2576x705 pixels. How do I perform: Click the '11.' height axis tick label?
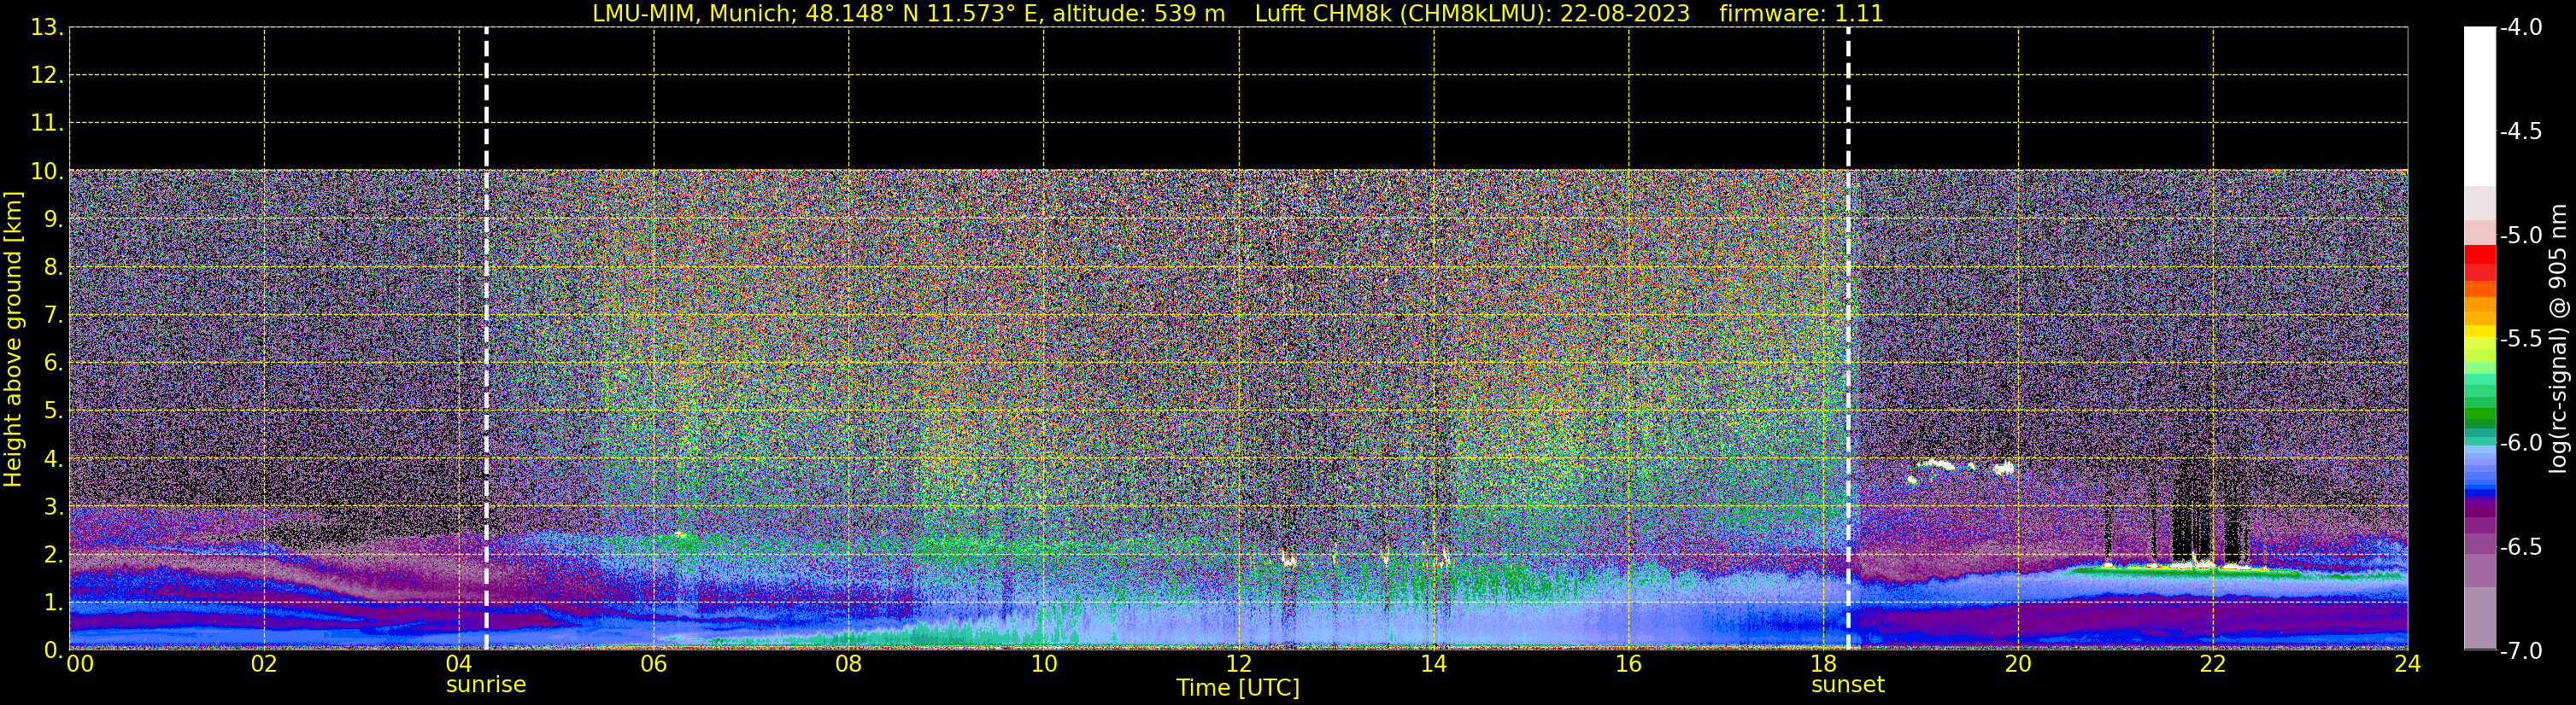[47, 124]
